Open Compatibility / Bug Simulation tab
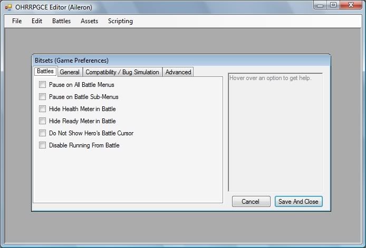 pyautogui.click(x=122, y=72)
